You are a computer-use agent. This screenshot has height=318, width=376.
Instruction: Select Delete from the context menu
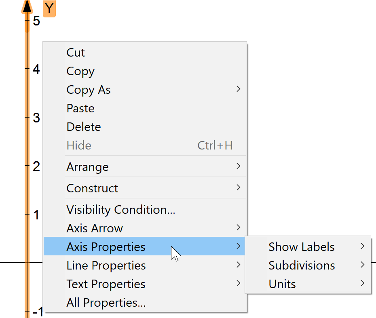[84, 126]
